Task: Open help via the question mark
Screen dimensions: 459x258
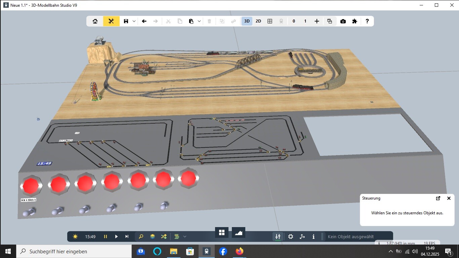Action: tap(367, 21)
